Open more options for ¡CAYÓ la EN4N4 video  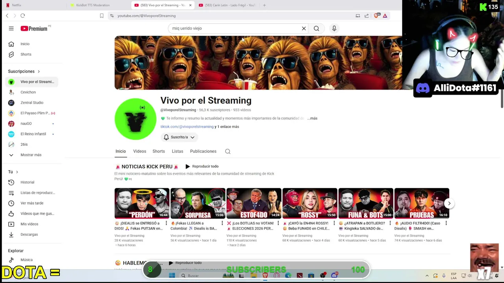(334, 223)
